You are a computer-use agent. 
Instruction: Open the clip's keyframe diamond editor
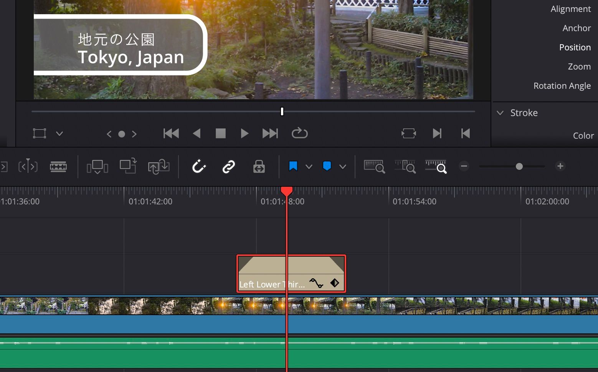(335, 283)
